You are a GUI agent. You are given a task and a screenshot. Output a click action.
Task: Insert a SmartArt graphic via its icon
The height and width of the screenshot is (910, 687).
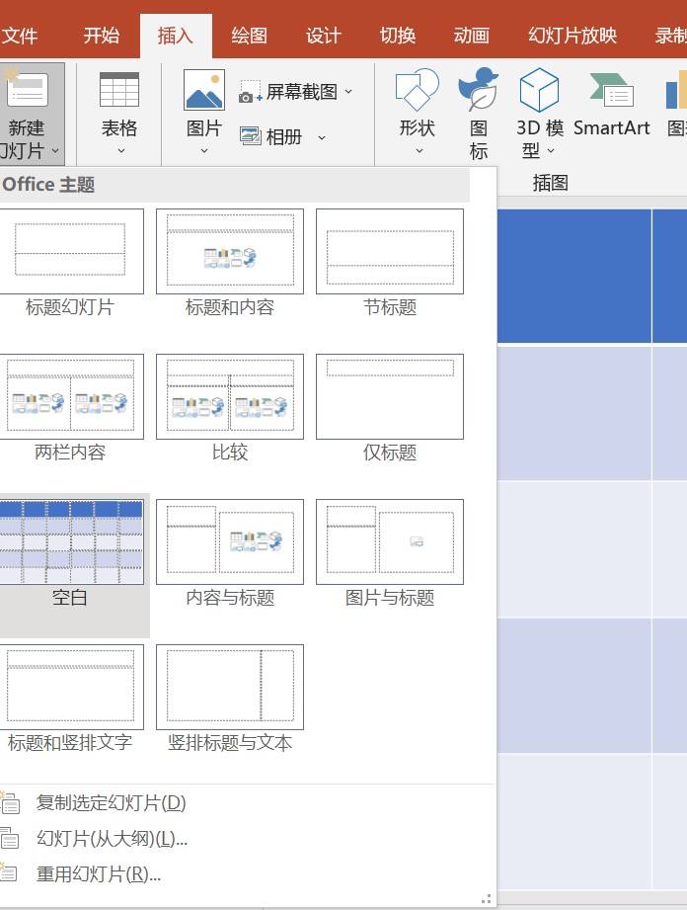(612, 90)
